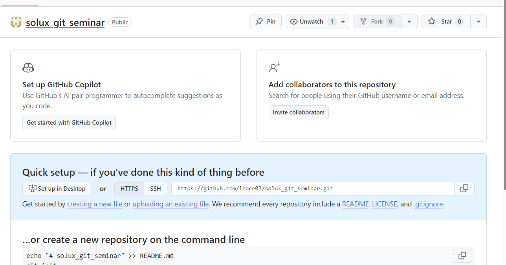Click the Quick setup heading text

point(143,172)
